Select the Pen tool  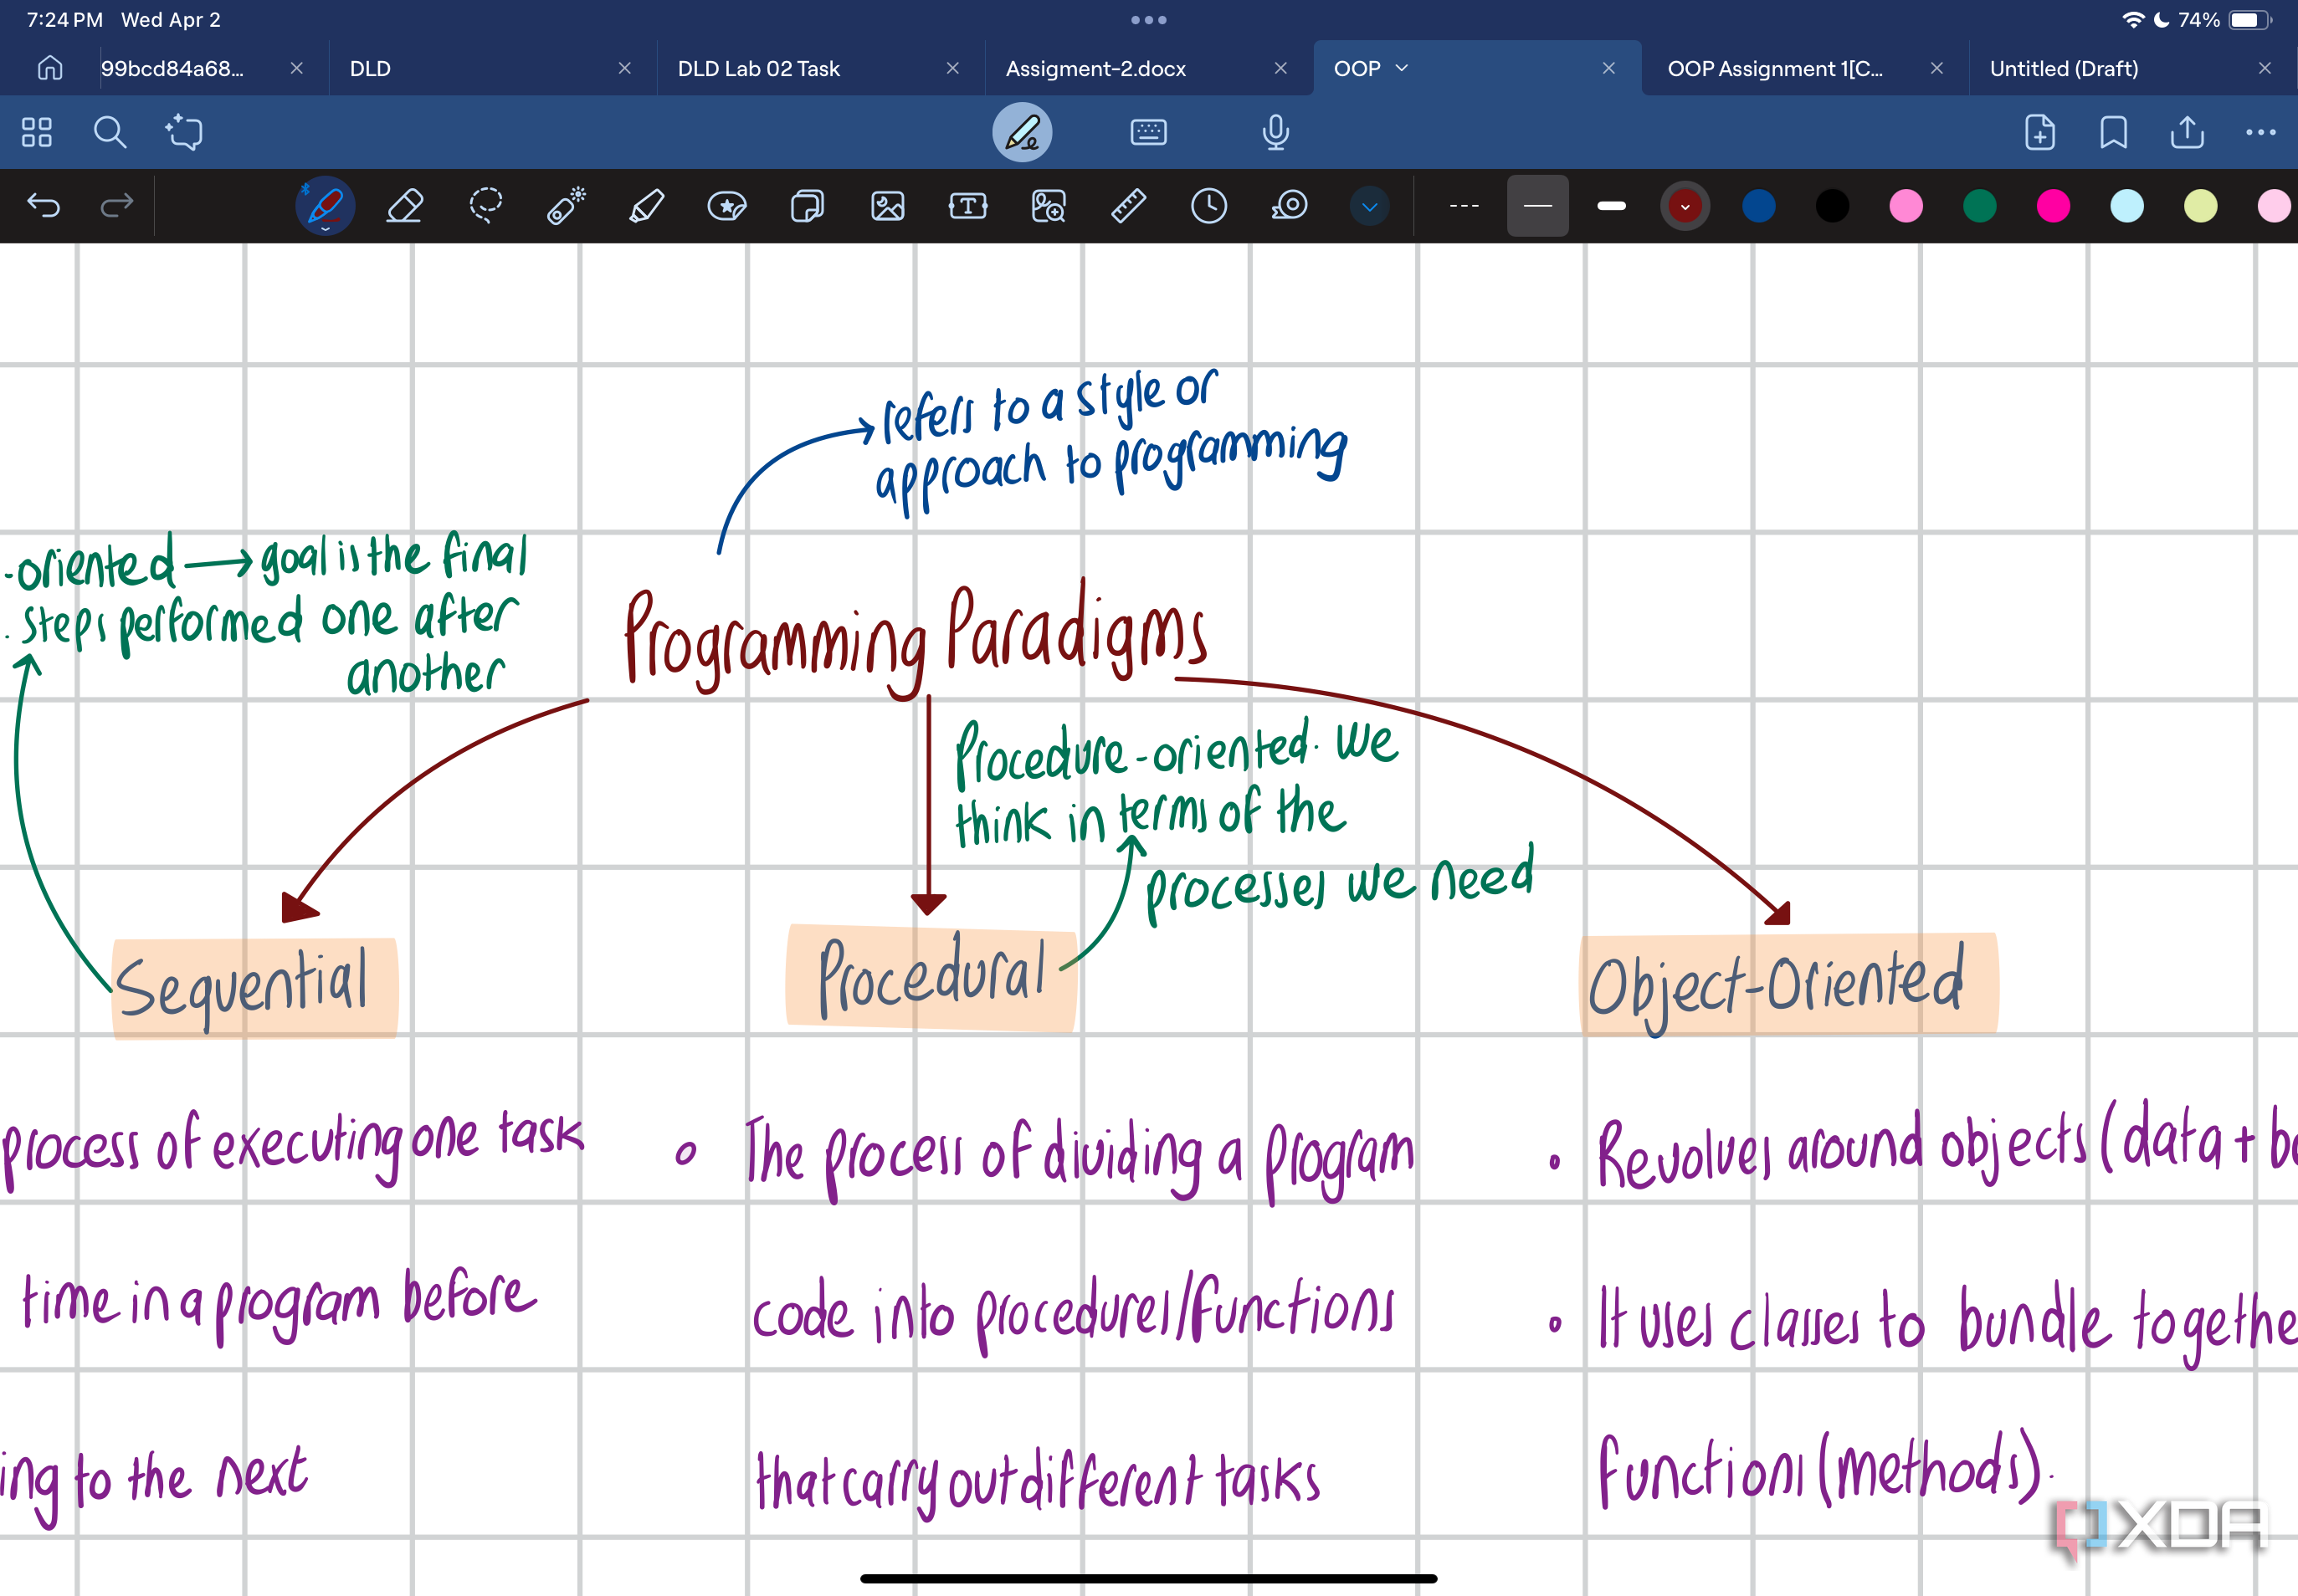(326, 206)
